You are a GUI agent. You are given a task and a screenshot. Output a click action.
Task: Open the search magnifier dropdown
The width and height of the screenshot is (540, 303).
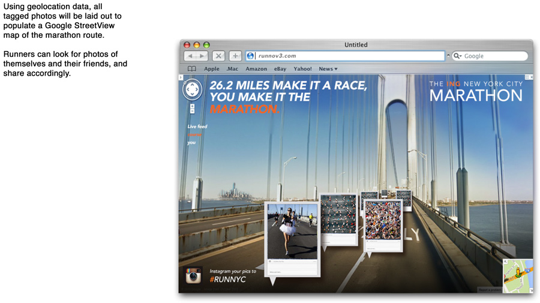coord(457,56)
